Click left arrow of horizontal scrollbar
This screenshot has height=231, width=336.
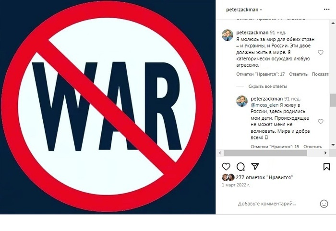coord(220,153)
